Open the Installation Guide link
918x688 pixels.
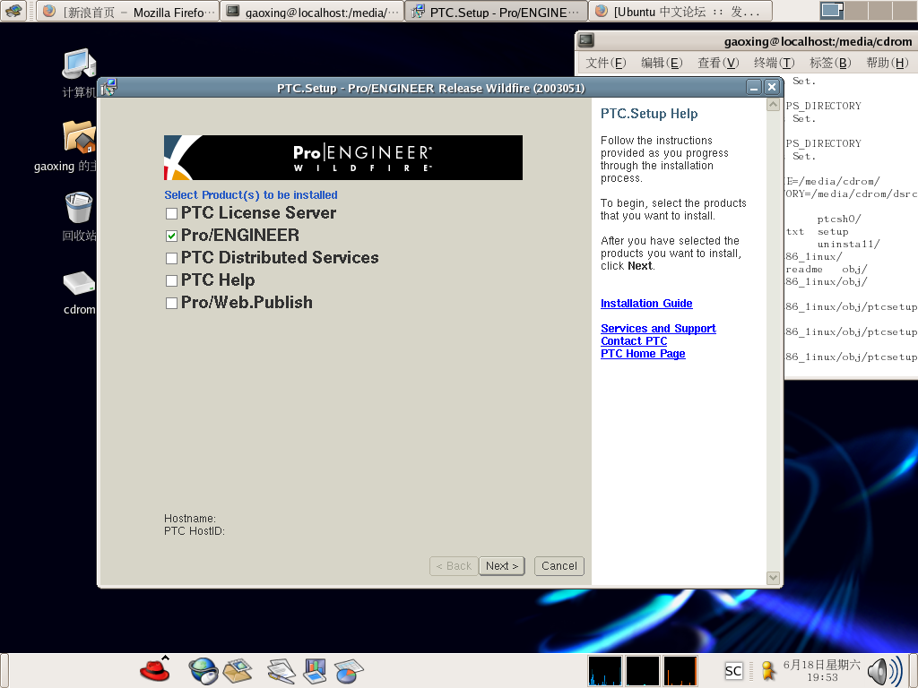click(x=646, y=303)
